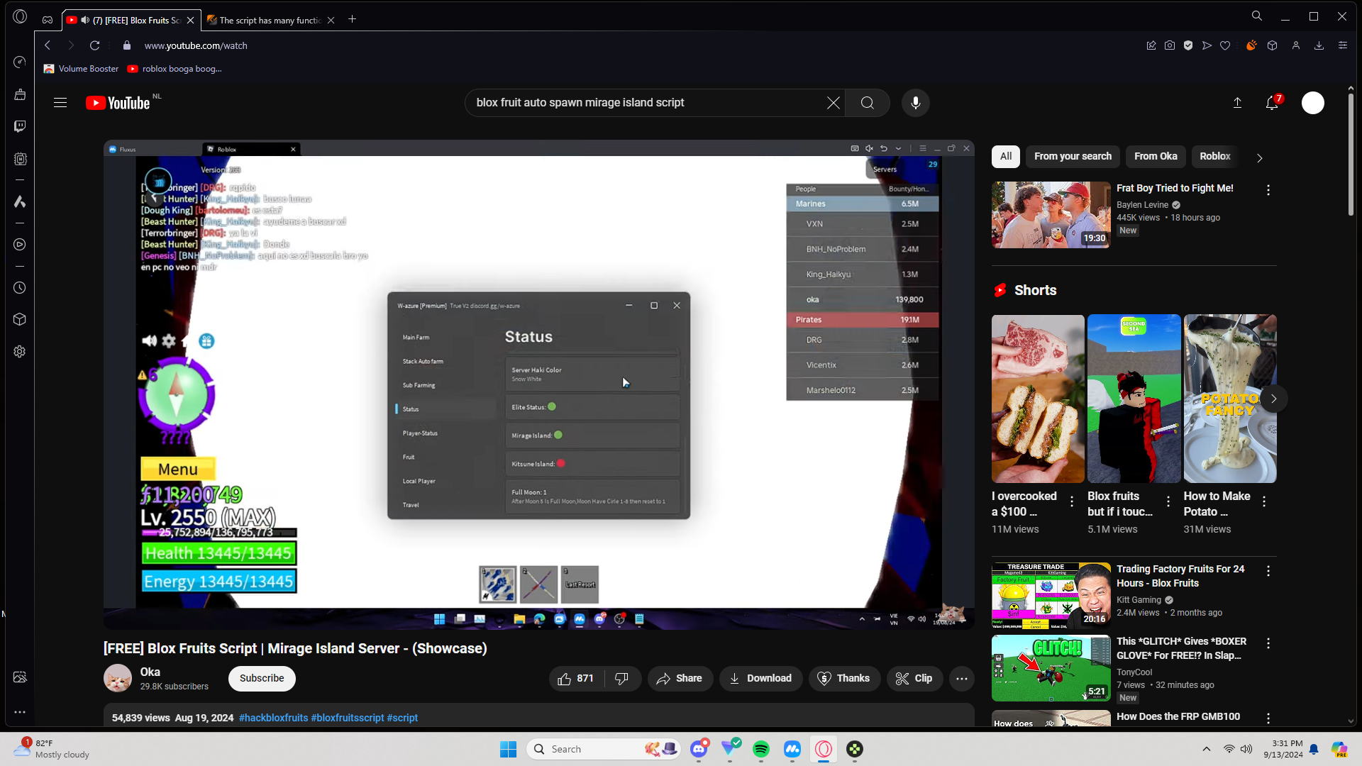The image size is (1362, 766).
Task: Search open tabs with the magnifier icon
Action: tap(1256, 16)
